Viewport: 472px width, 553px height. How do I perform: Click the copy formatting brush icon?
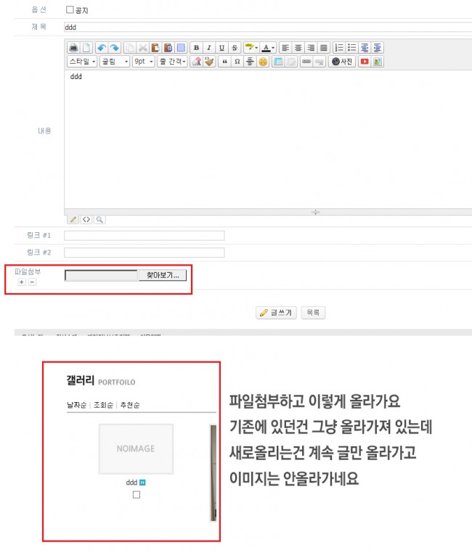[x=209, y=62]
